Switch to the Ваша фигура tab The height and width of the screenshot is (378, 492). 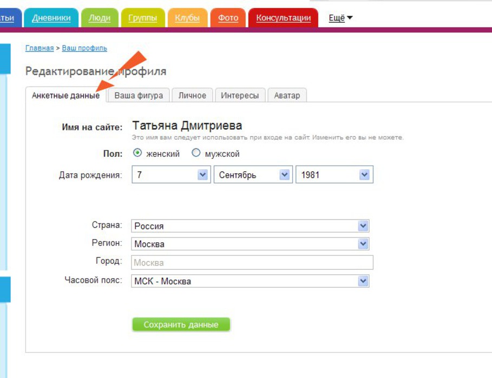[139, 96]
